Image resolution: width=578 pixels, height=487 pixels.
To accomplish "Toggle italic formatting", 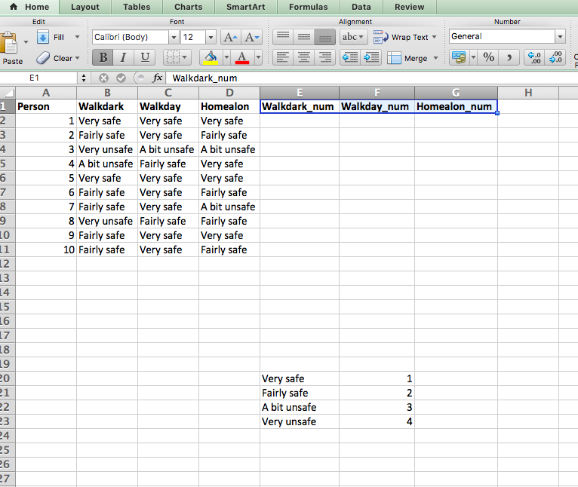I will tap(123, 57).
